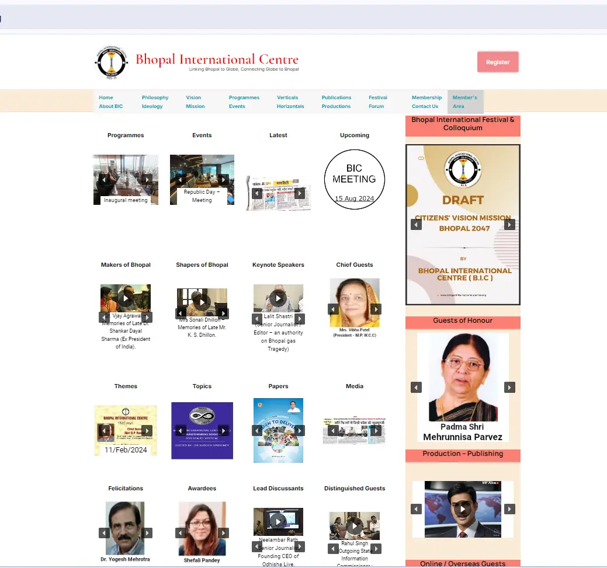Open Mrs. Vibha Patel chief guest photo

point(355,302)
